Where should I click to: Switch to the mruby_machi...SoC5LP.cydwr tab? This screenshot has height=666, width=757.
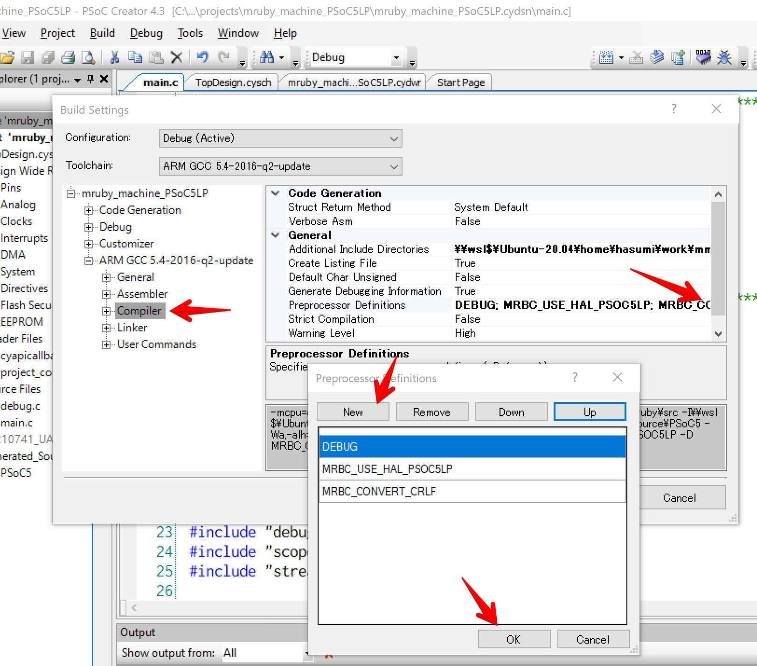(x=354, y=82)
